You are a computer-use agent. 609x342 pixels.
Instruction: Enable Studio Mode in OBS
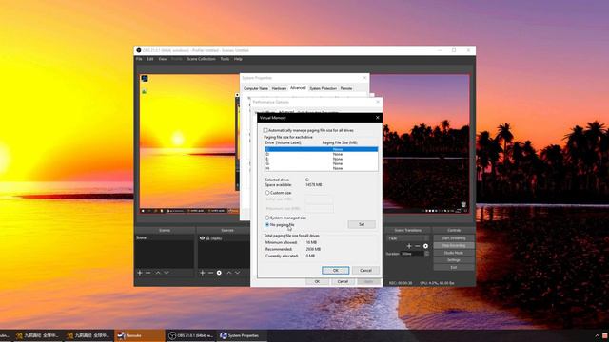[x=454, y=253]
